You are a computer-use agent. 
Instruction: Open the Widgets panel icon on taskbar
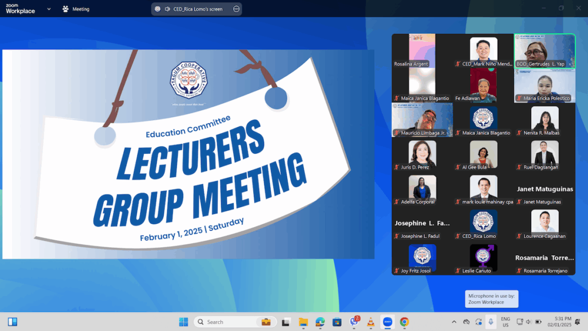[x=13, y=322]
